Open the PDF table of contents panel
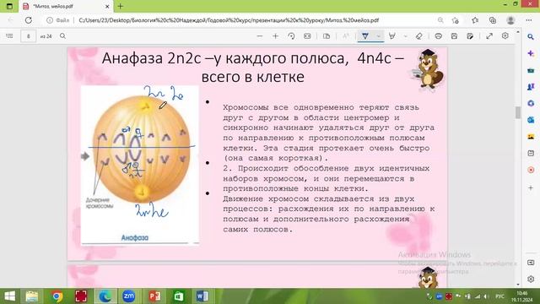540x304 pixels. click(x=9, y=35)
